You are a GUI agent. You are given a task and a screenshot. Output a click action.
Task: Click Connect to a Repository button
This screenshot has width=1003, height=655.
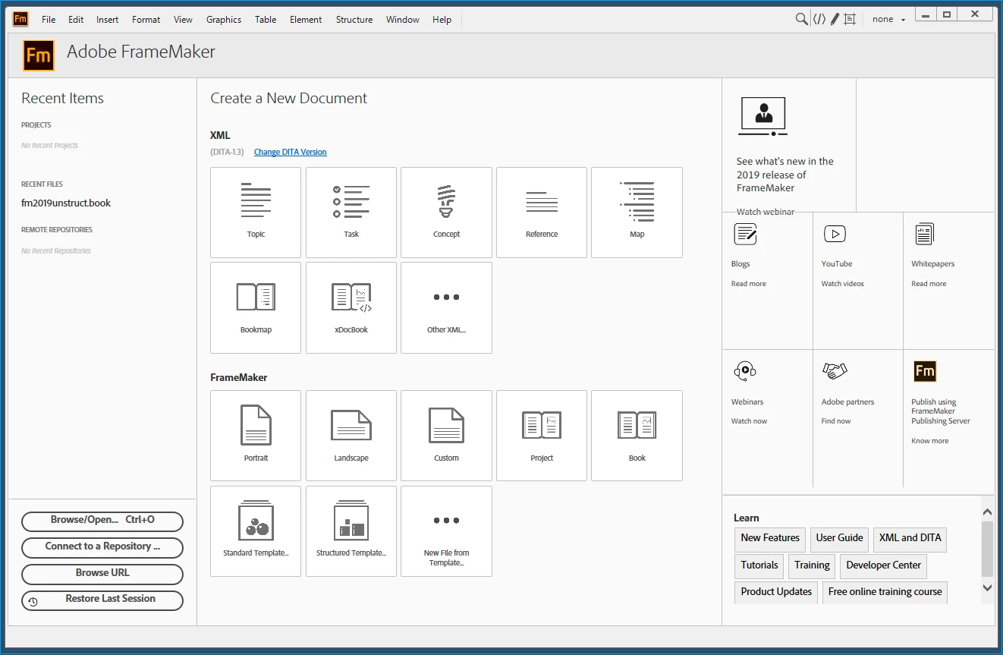[102, 547]
